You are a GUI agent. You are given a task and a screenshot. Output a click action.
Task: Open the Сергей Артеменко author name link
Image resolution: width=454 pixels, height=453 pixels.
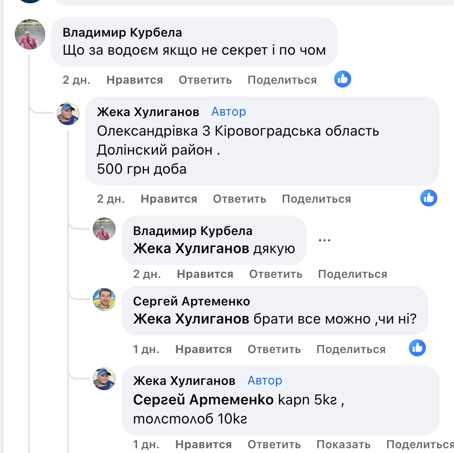coord(191,301)
